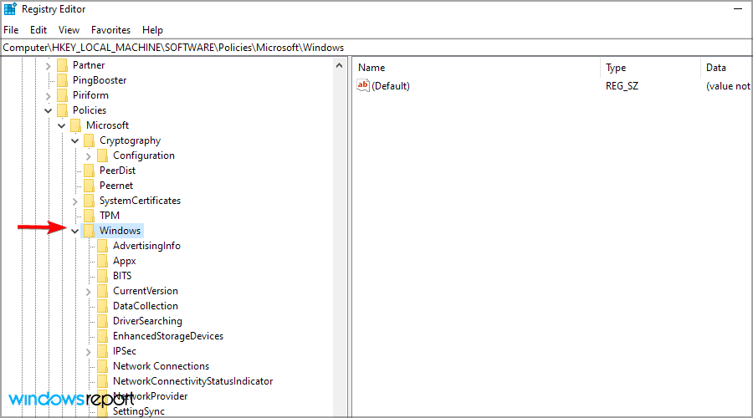
Task: Select the TPM folder icon
Action: (90, 216)
